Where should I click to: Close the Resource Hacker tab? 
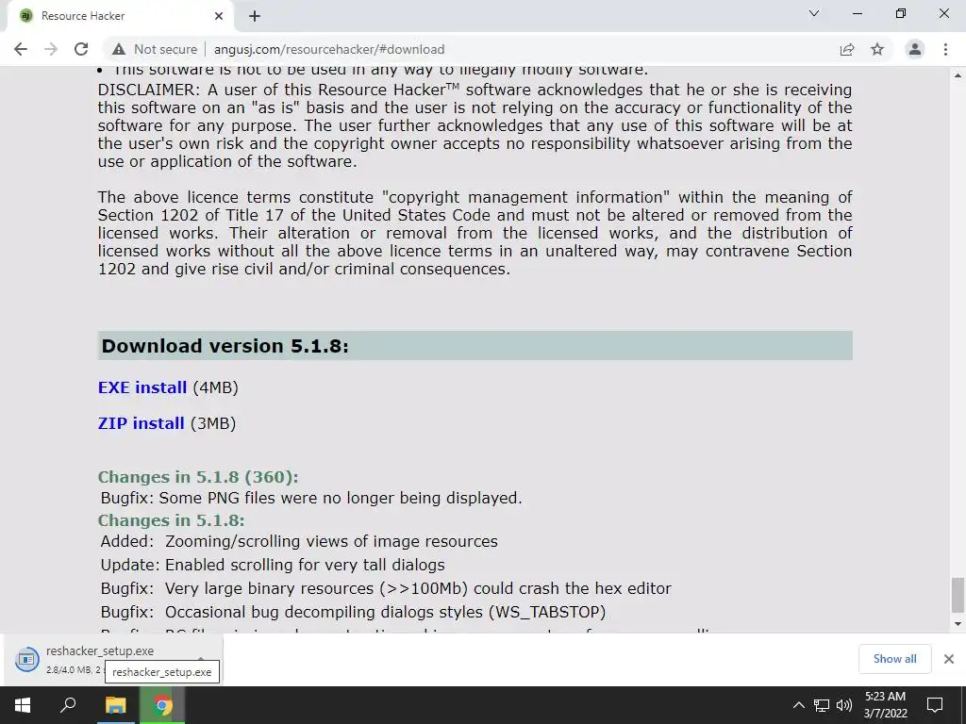(219, 16)
